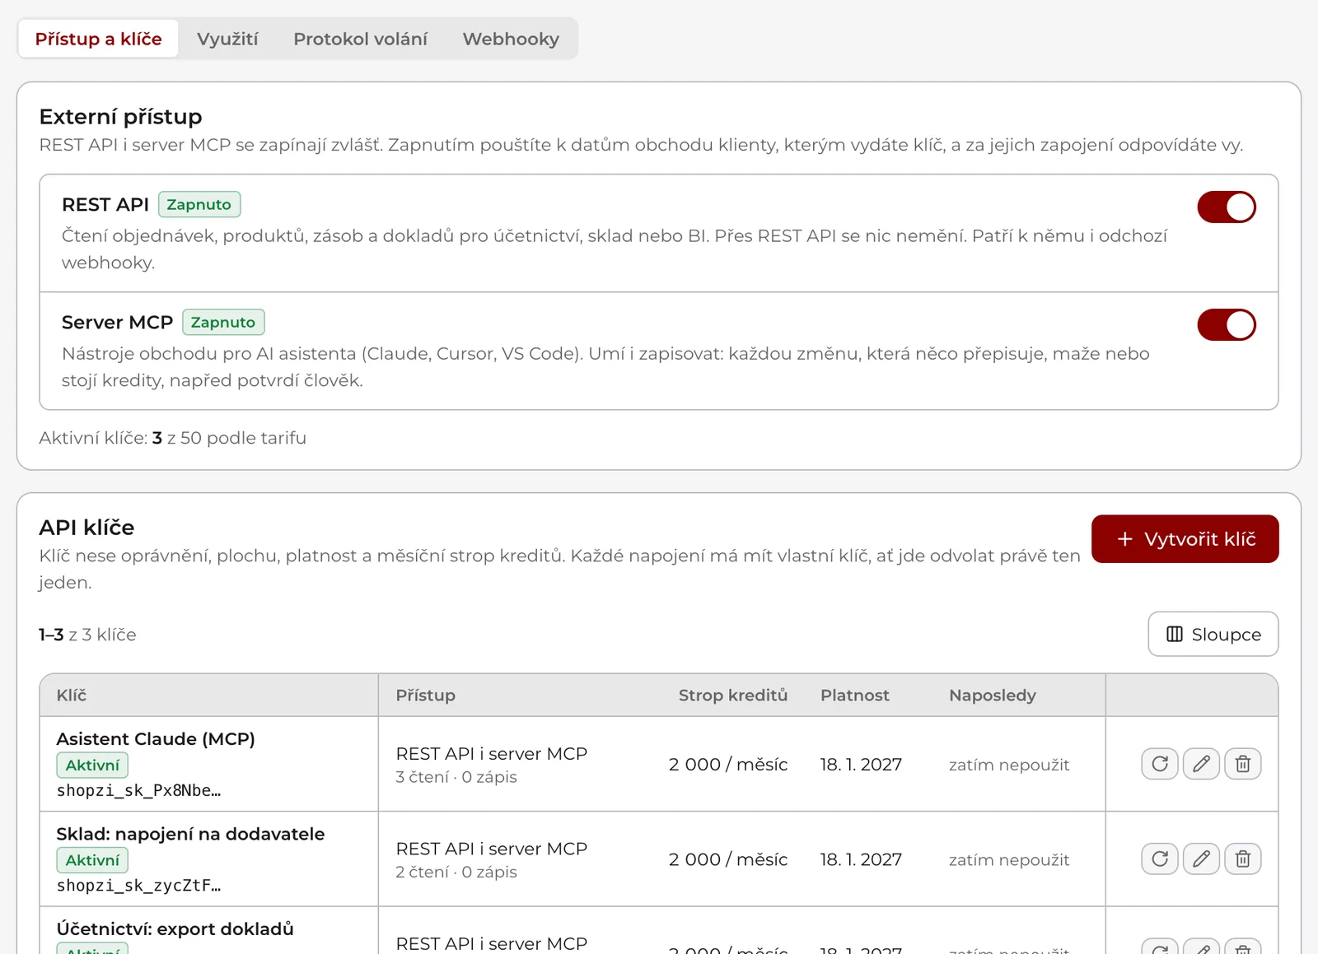This screenshot has width=1318, height=954.
Task: Click '3 čtení · 0 zápis' permissions text
Action: pyautogui.click(x=456, y=777)
